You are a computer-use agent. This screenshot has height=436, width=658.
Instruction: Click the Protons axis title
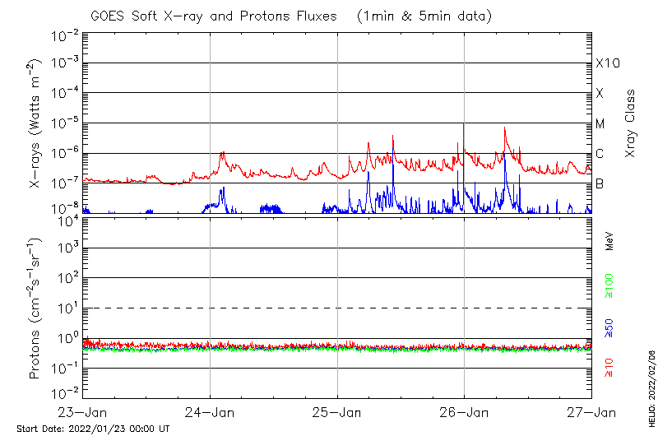(x=36, y=308)
